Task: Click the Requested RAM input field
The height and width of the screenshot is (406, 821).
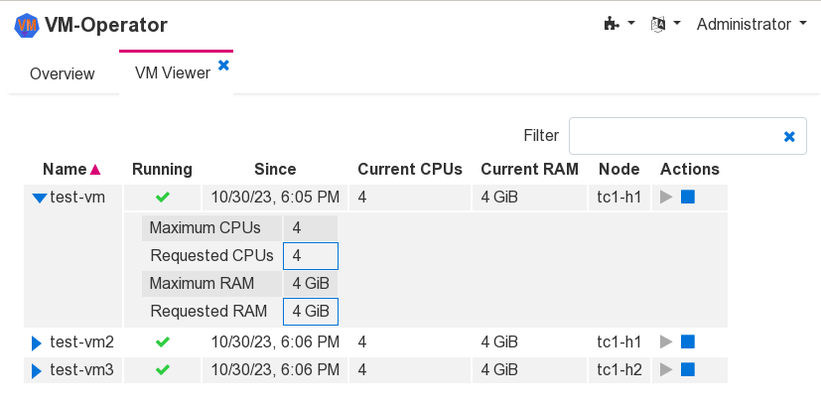Action: pos(310,312)
